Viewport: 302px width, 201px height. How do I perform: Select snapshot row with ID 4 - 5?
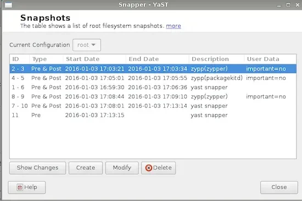pyautogui.click(x=153, y=78)
